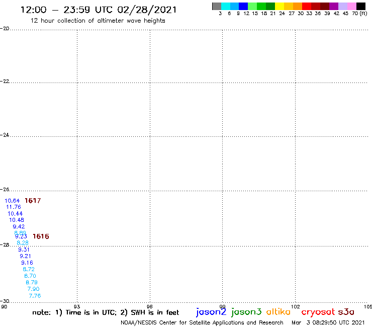Click the latitude label -26
Screen dimensions: 372x327
(5, 190)
